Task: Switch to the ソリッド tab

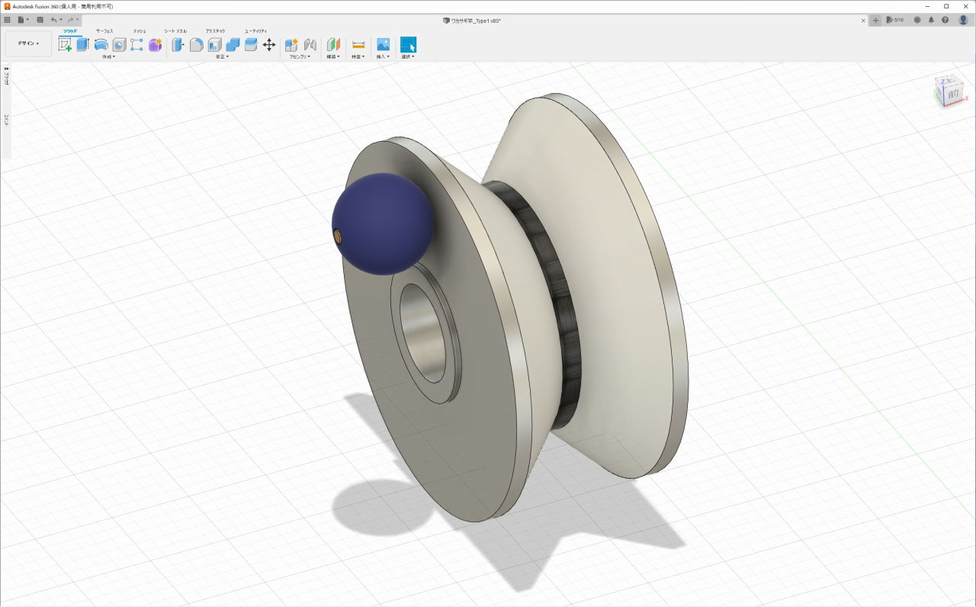Action: pyautogui.click(x=69, y=31)
